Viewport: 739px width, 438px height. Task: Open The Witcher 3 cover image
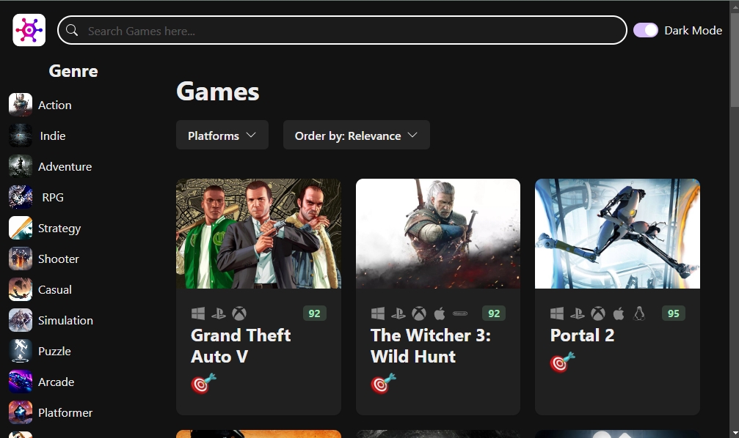click(438, 234)
